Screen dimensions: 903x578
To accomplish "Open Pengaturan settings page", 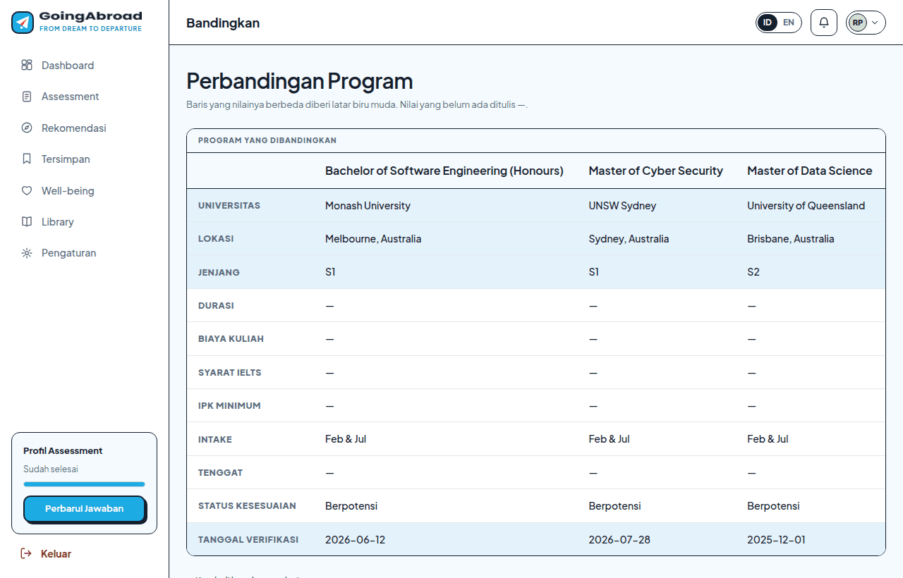I will (85, 253).
